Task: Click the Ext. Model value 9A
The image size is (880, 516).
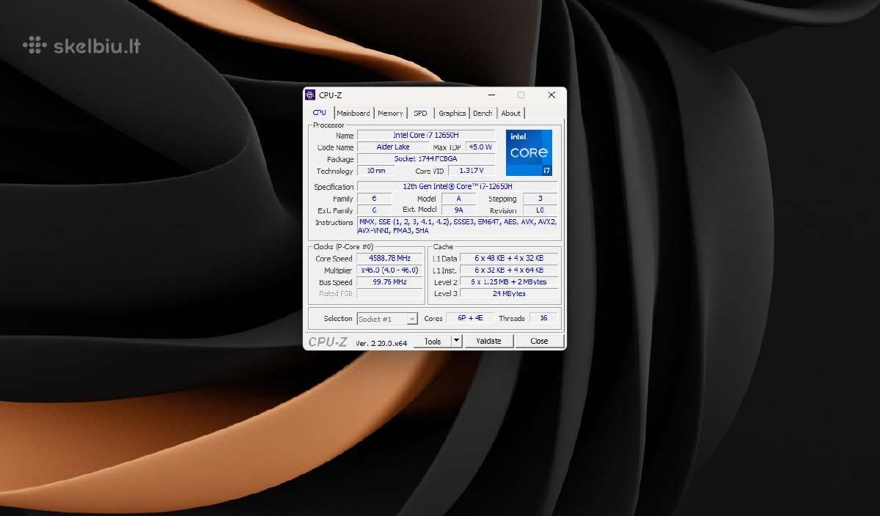Action: click(459, 210)
